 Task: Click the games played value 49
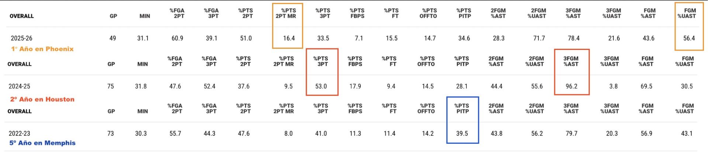coord(113,38)
